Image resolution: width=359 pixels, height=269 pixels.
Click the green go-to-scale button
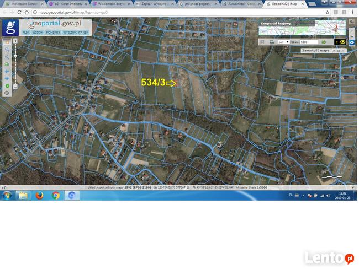pos(323,42)
